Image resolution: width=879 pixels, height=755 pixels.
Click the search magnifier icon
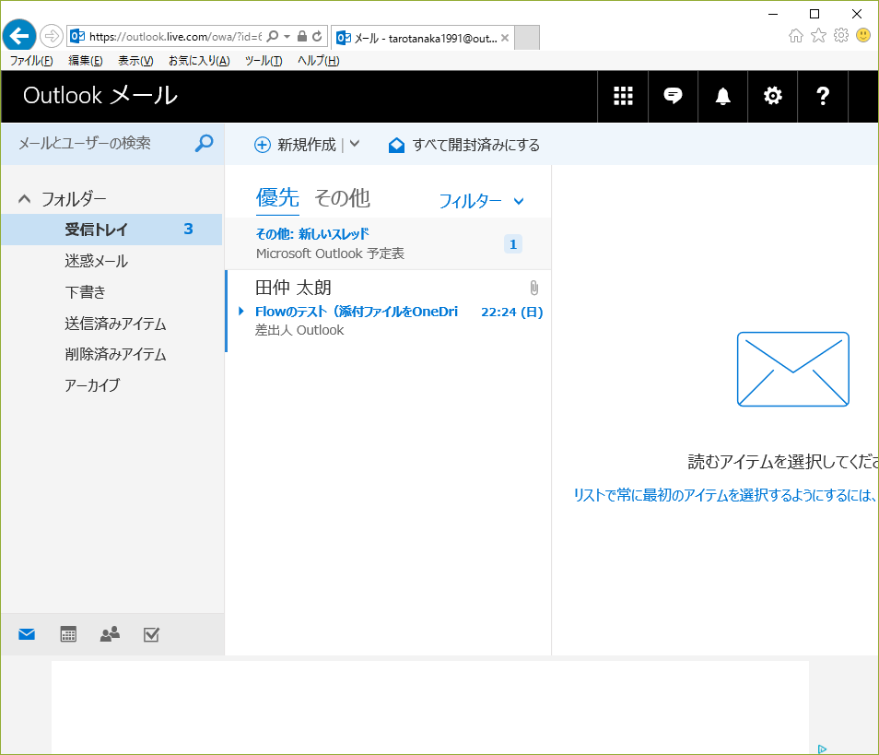[x=205, y=143]
